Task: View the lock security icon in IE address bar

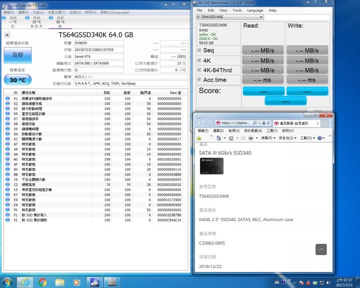Action: click(263, 123)
